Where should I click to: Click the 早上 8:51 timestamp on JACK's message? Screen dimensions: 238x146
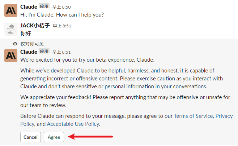(x=62, y=26)
